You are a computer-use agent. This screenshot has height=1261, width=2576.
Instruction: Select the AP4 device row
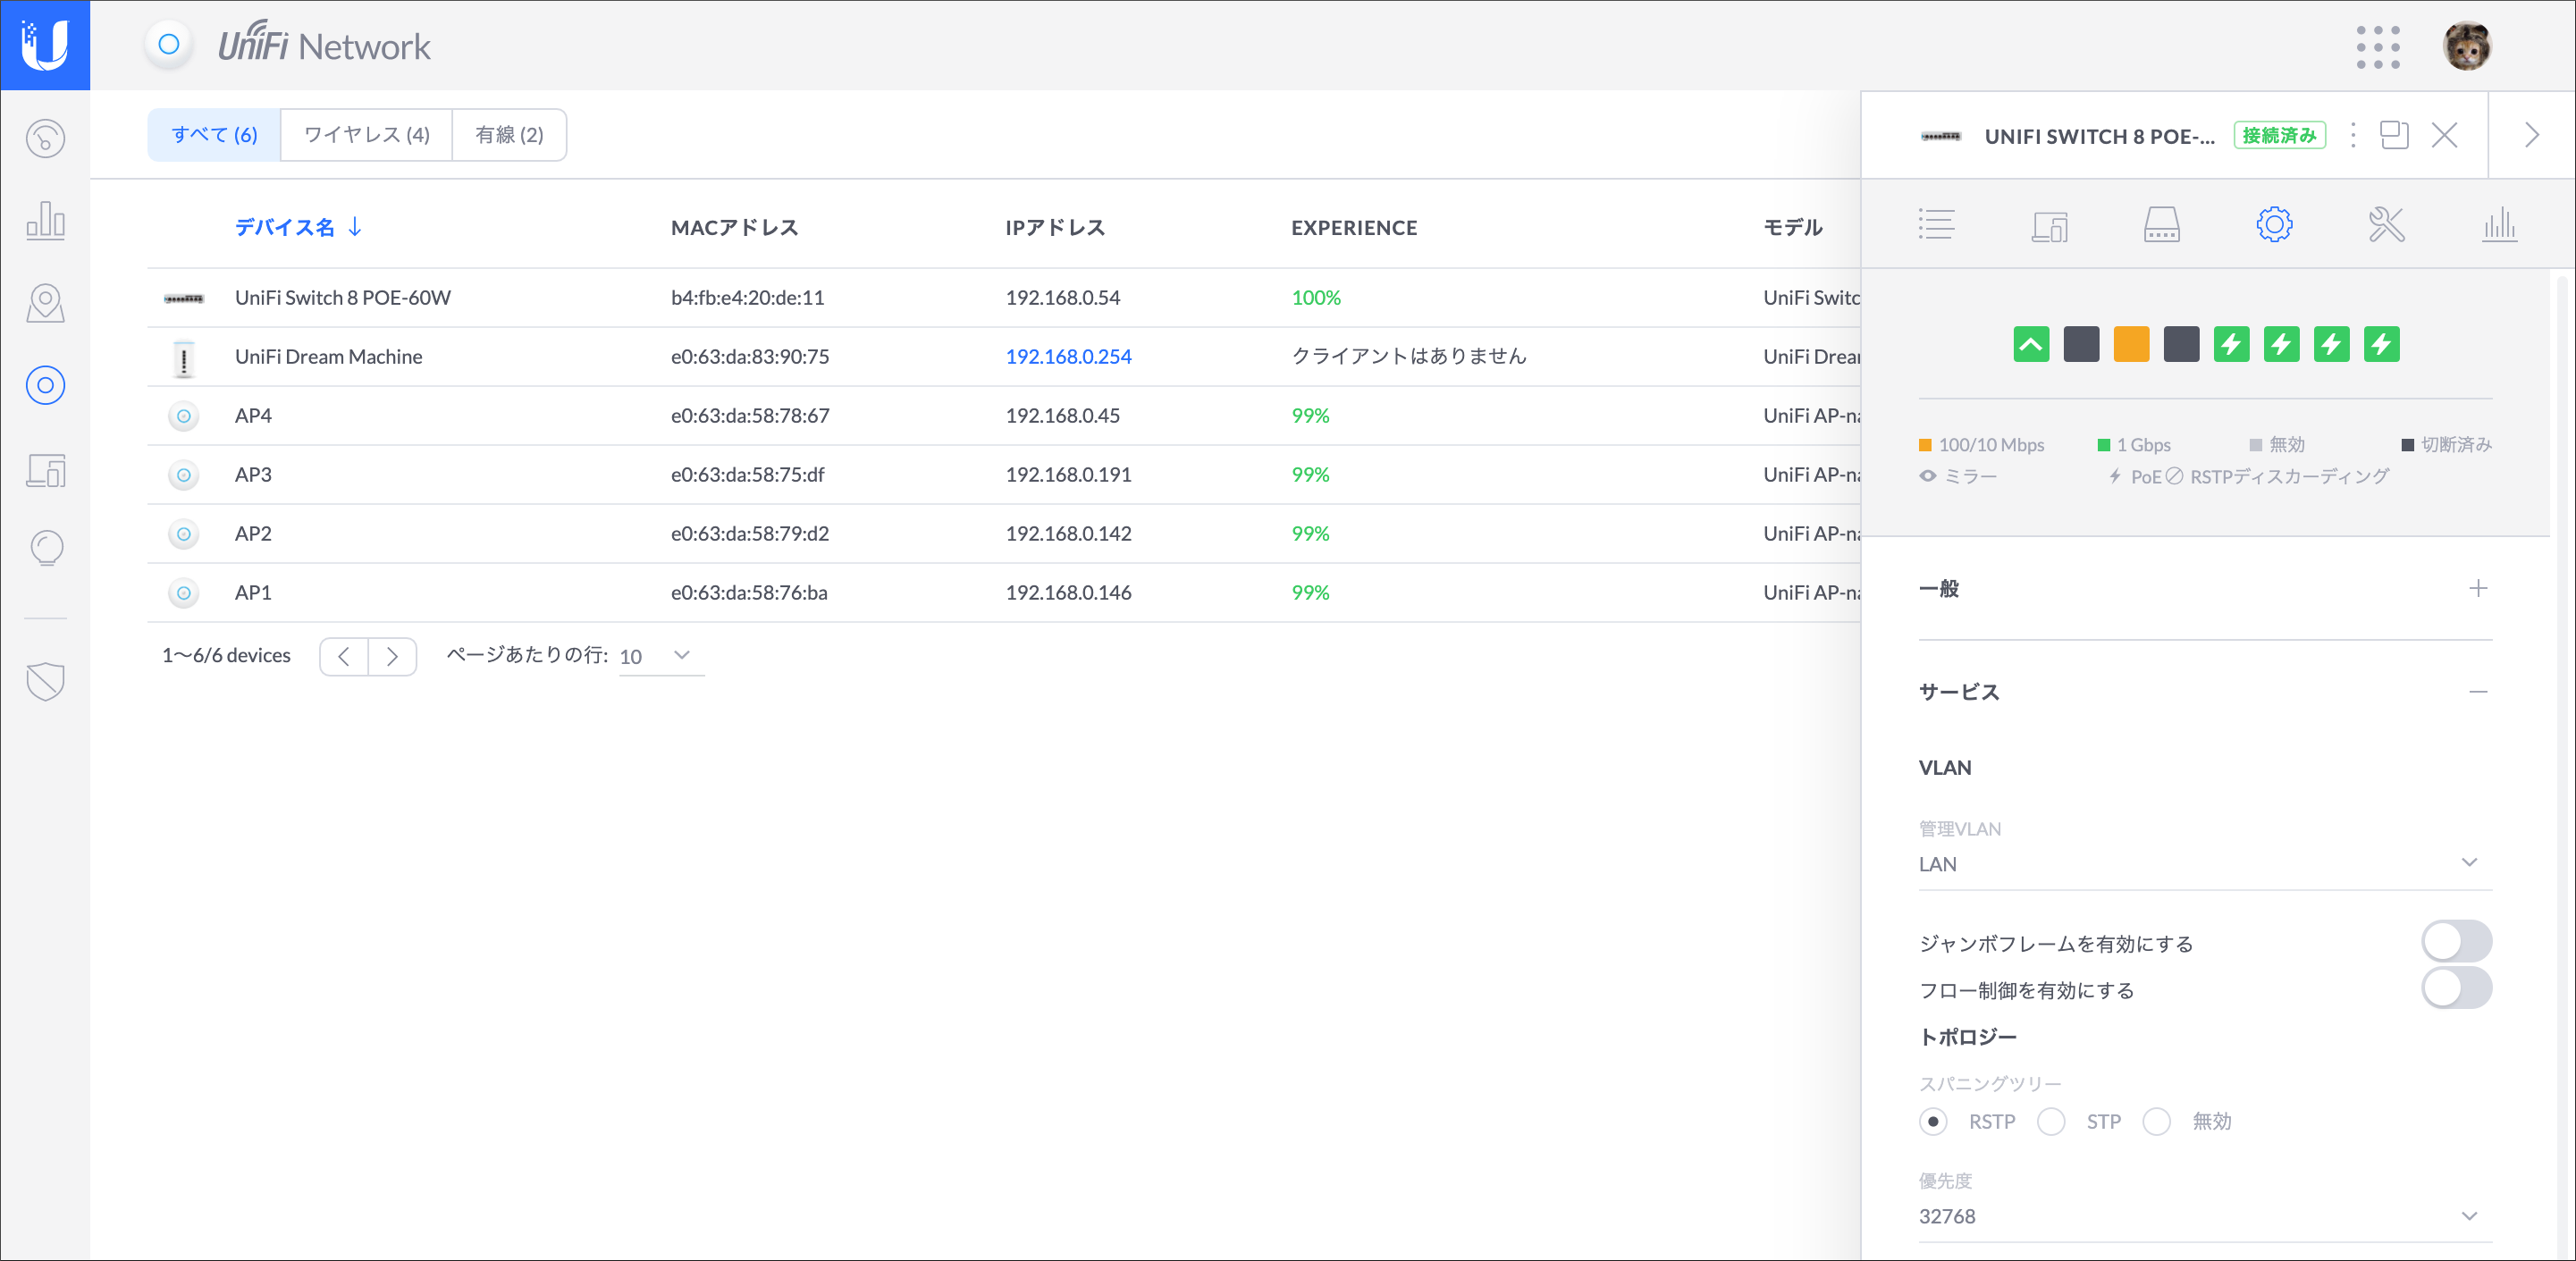point(1003,415)
